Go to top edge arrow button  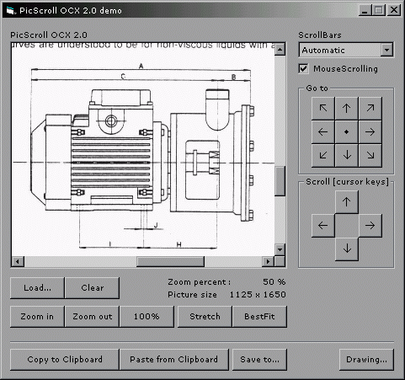click(x=347, y=109)
